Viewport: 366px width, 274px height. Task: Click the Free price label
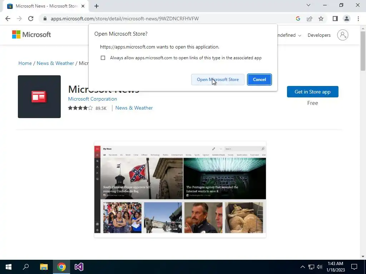click(312, 103)
